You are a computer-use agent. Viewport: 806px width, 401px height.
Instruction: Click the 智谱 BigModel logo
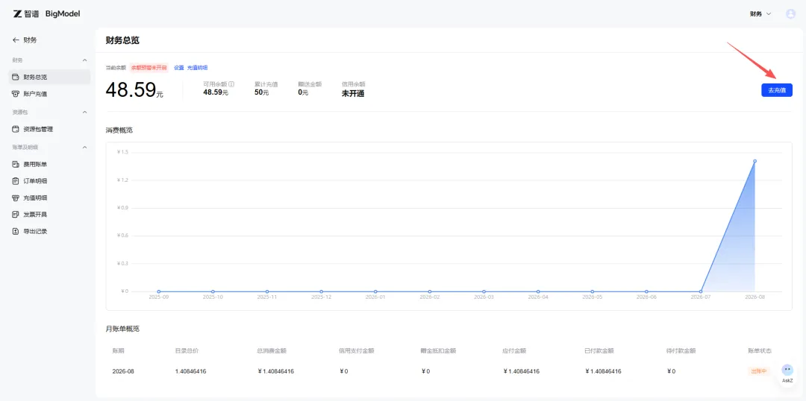(x=47, y=14)
